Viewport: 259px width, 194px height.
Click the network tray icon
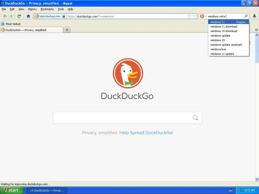(x=240, y=190)
